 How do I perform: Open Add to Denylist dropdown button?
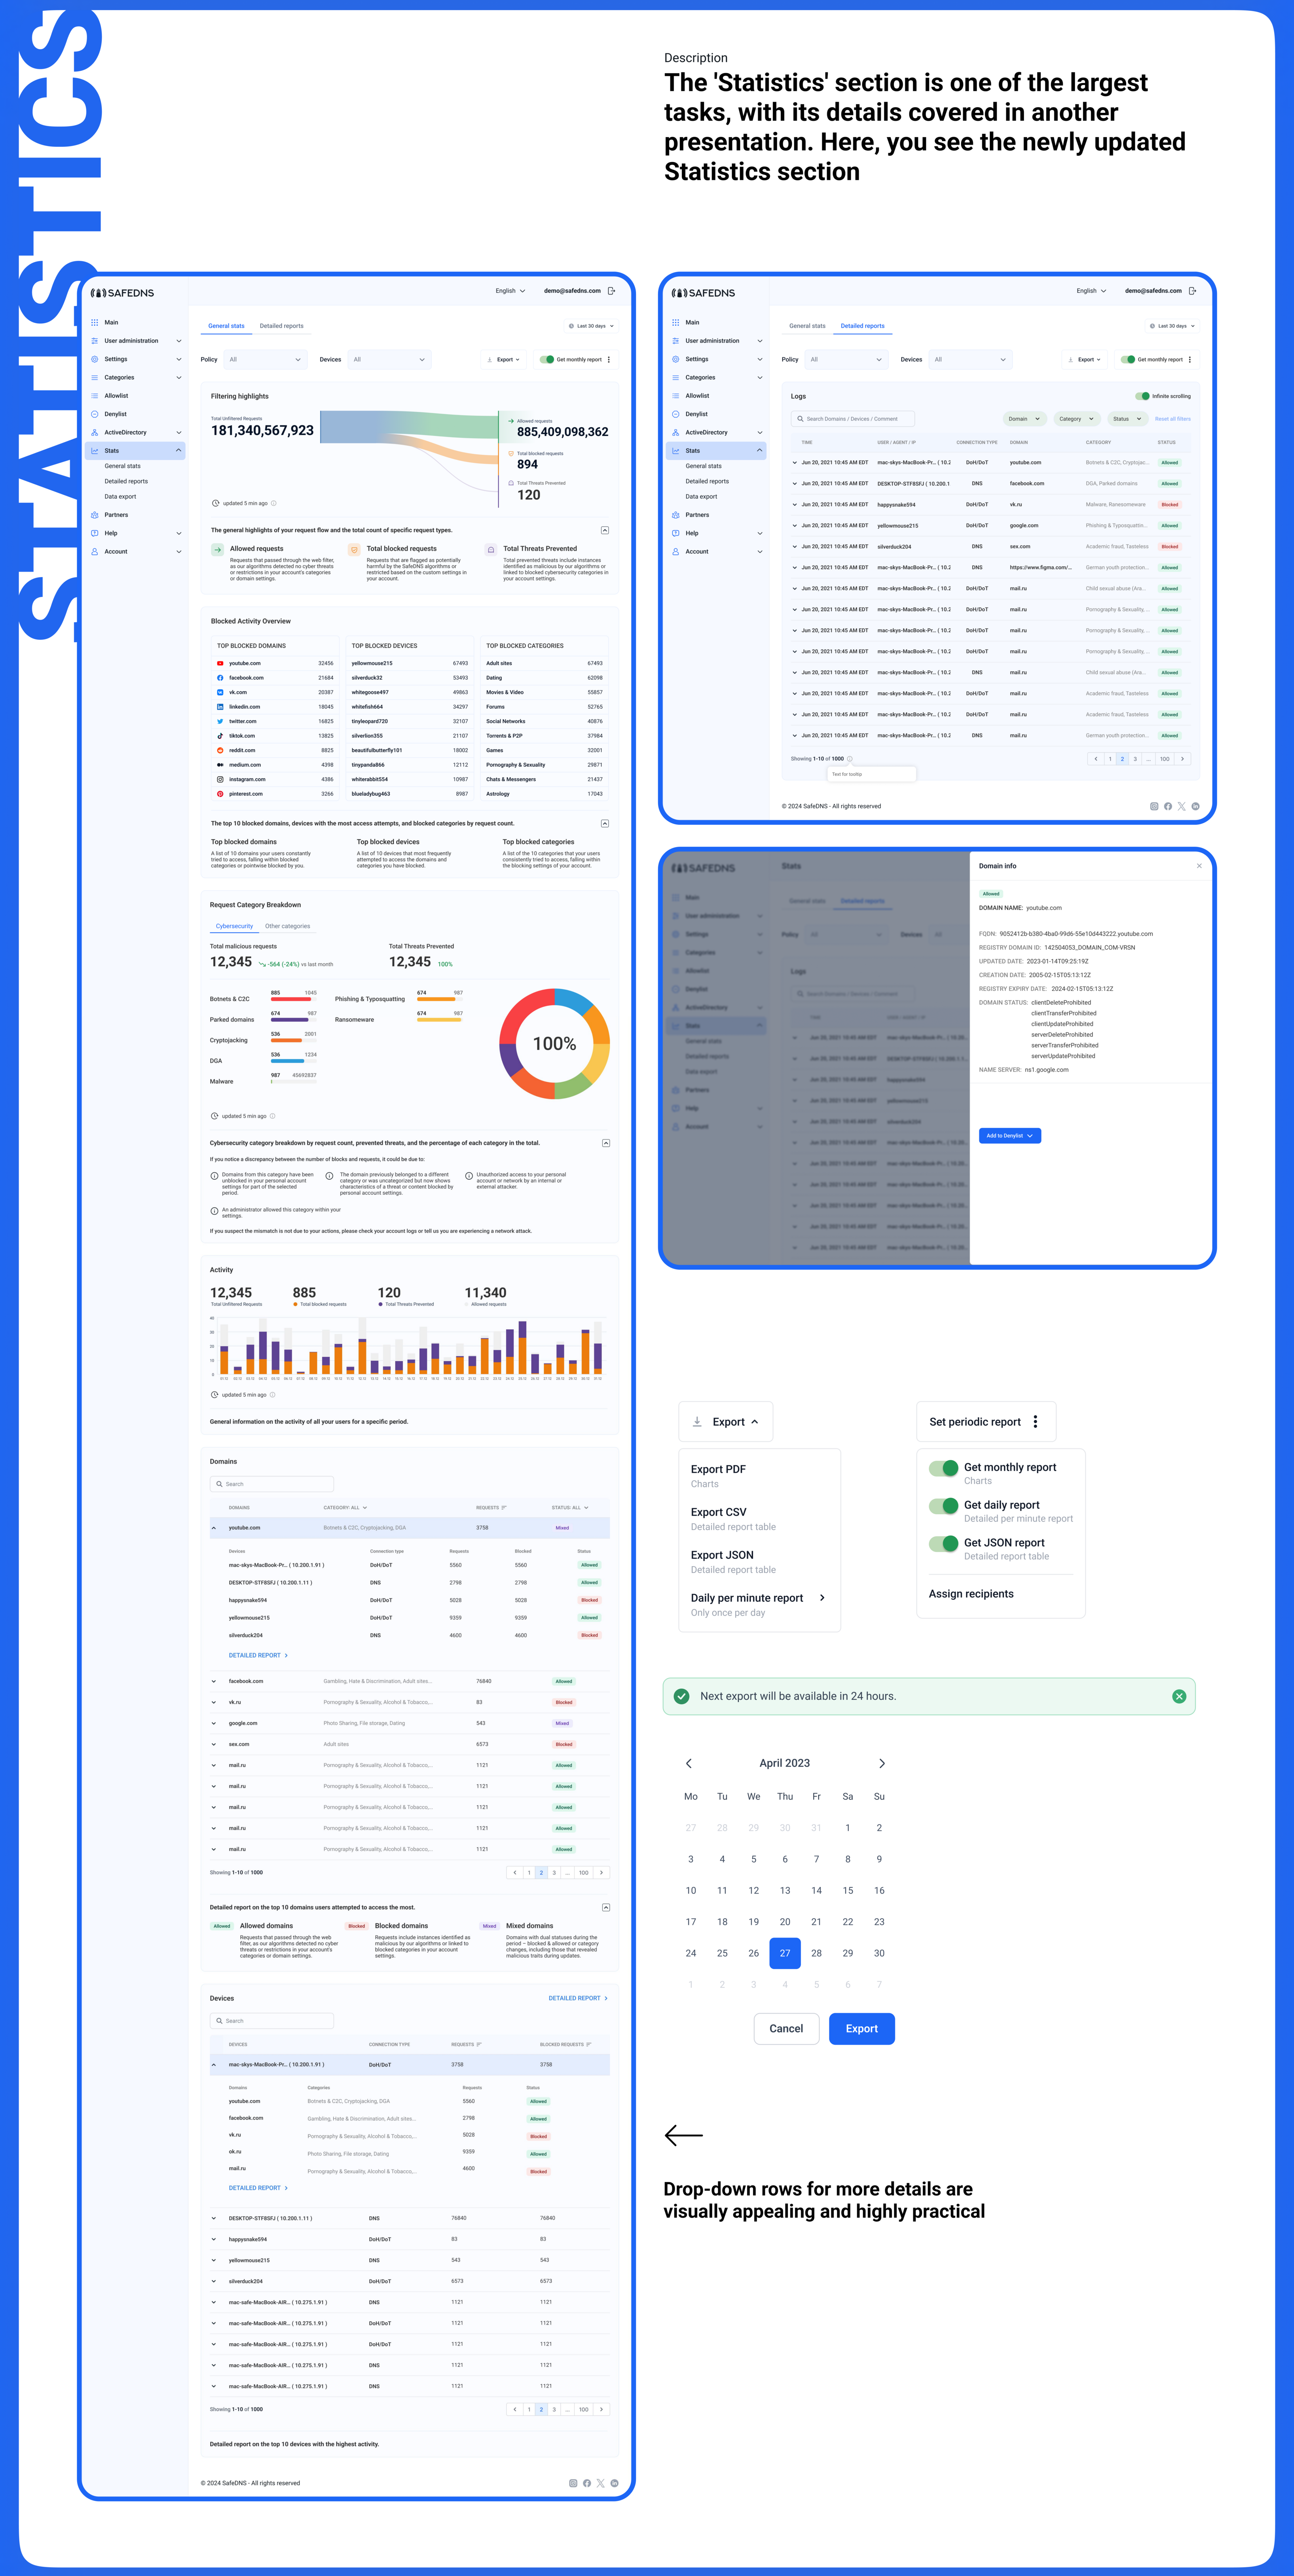1010,1135
